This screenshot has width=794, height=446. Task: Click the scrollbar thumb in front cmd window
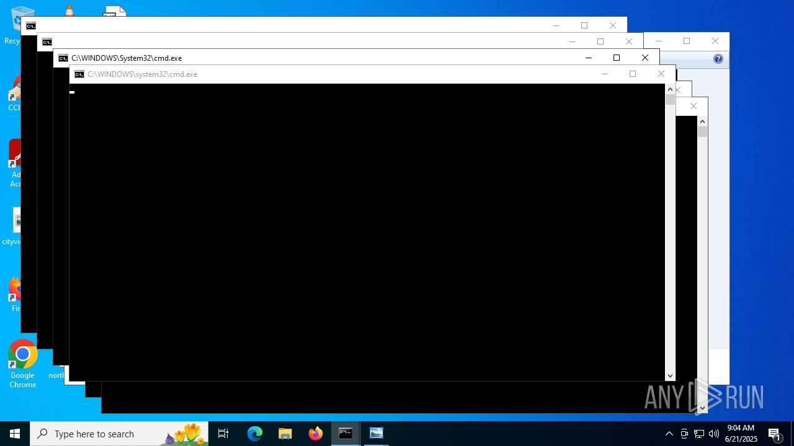pyautogui.click(x=670, y=100)
